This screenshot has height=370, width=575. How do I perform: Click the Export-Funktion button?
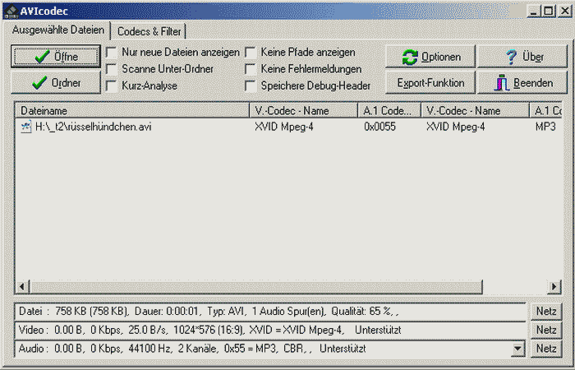click(430, 83)
